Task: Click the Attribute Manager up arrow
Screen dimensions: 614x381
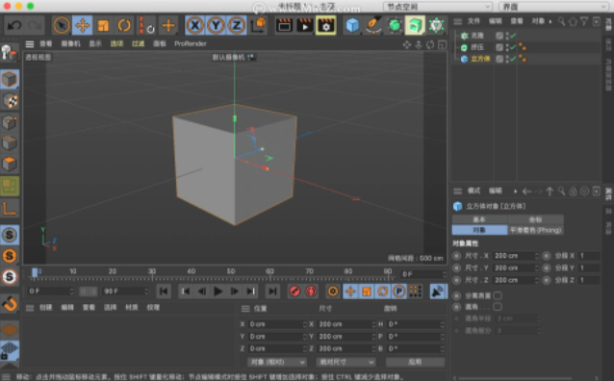Action: (550, 191)
